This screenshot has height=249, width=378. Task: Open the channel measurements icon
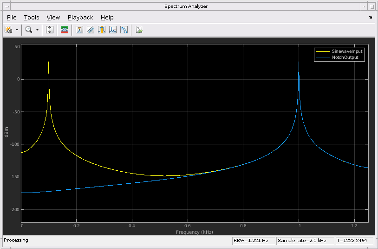click(102, 30)
